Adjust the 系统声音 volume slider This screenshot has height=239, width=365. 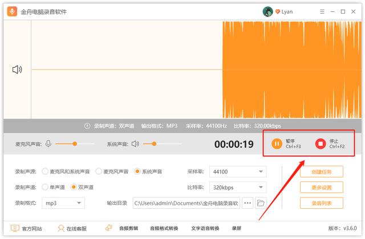162,144
